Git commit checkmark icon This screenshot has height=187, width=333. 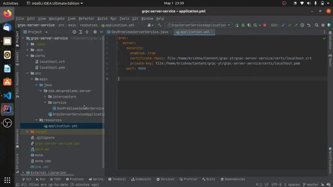[289, 25]
